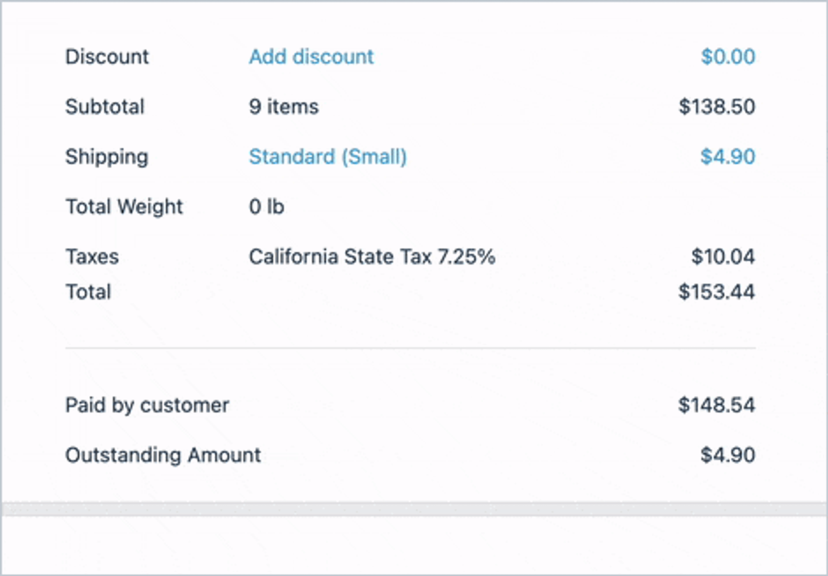Click the Shipping row label
Screen dimensions: 828x576
106,157
